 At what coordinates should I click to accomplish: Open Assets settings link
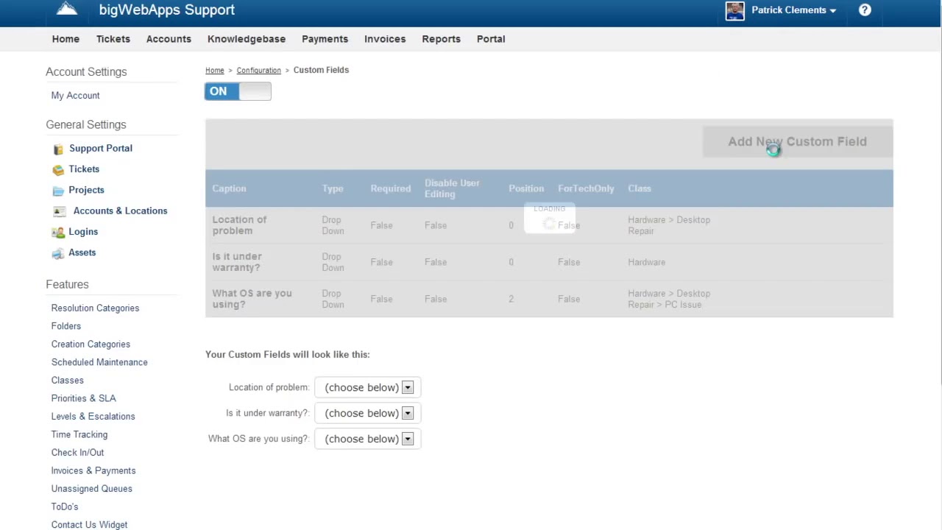point(82,252)
